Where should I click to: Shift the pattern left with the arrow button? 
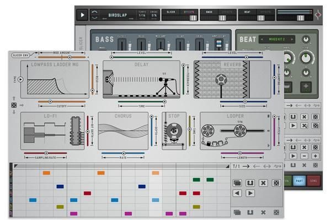point(237,193)
